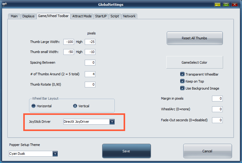Toggle the Transparent WheelBar checkbox
The width and height of the screenshot is (242, 163).
[182, 74]
